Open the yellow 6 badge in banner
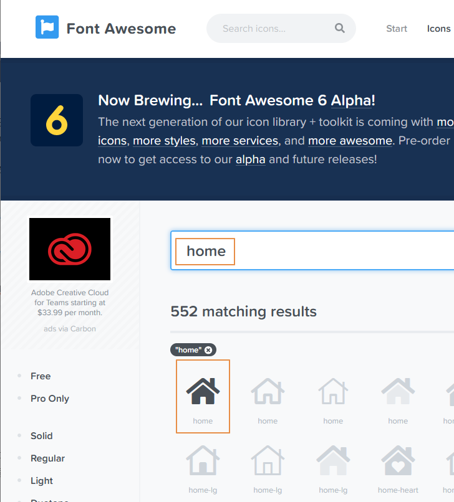 click(57, 120)
